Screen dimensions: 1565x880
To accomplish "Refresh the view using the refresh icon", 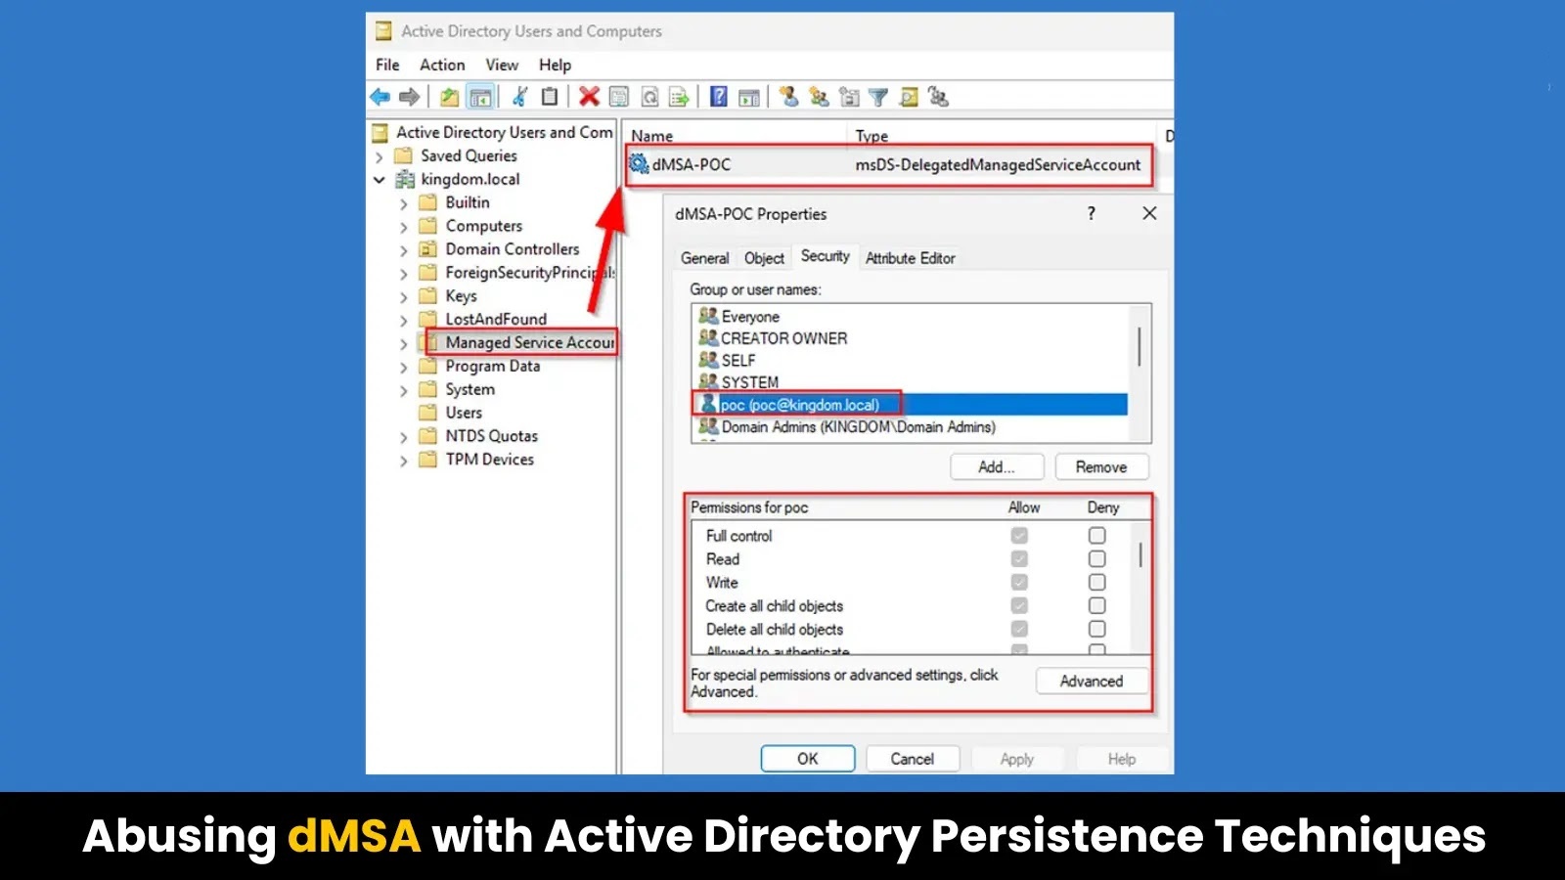I will (649, 96).
